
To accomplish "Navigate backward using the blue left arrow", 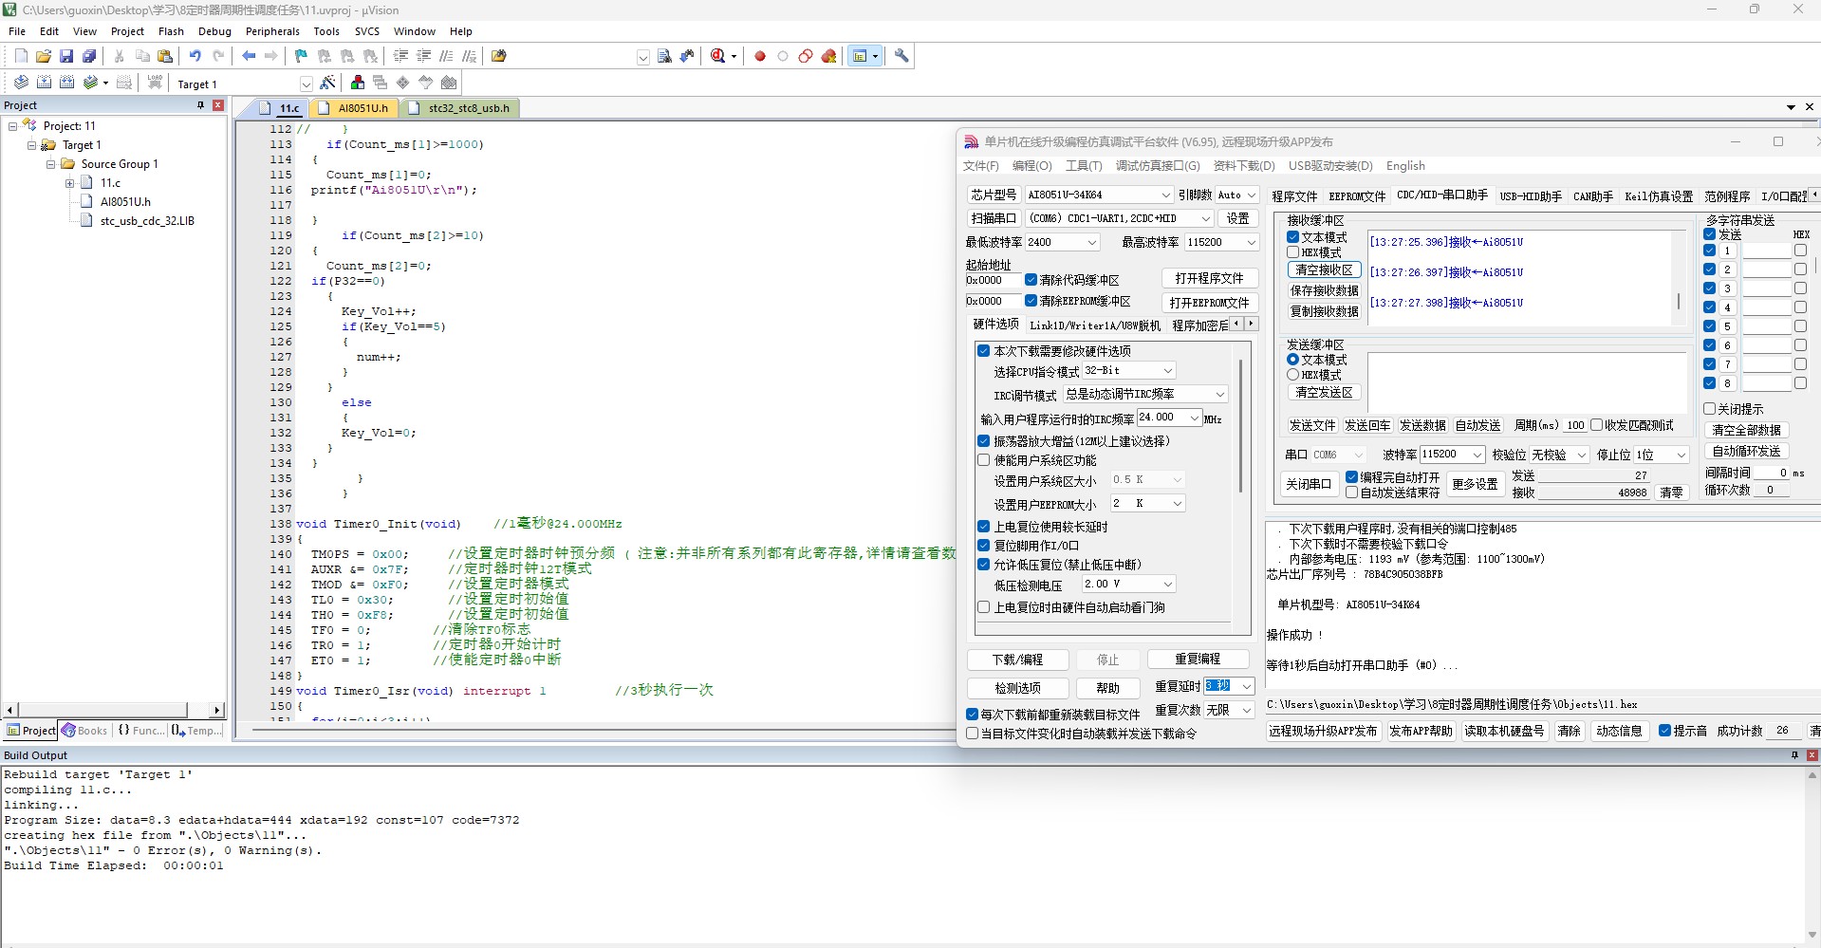I will click(249, 56).
